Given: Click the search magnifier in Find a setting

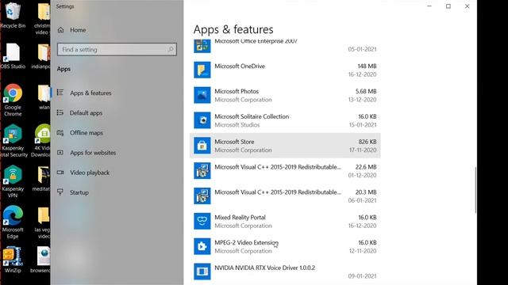Looking at the screenshot, I should pos(171,49).
